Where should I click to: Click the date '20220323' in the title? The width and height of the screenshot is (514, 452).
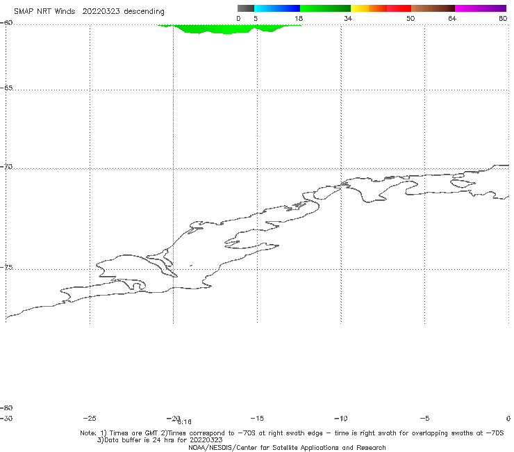tap(101, 12)
